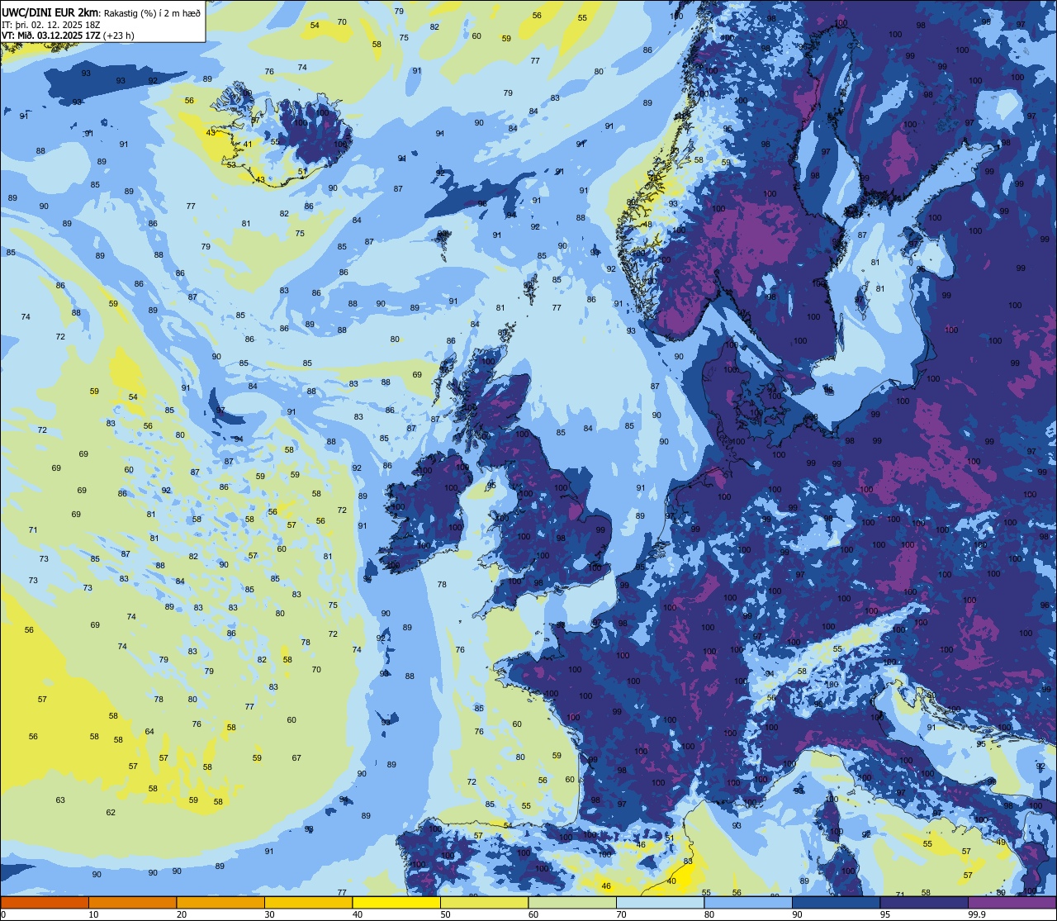Click the 30–40 legend color segment

coord(308,903)
